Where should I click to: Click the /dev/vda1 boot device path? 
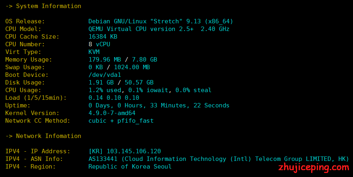click(x=105, y=75)
